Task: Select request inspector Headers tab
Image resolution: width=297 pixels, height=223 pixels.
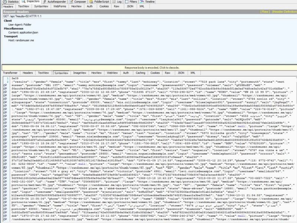Action: (x=8, y=6)
